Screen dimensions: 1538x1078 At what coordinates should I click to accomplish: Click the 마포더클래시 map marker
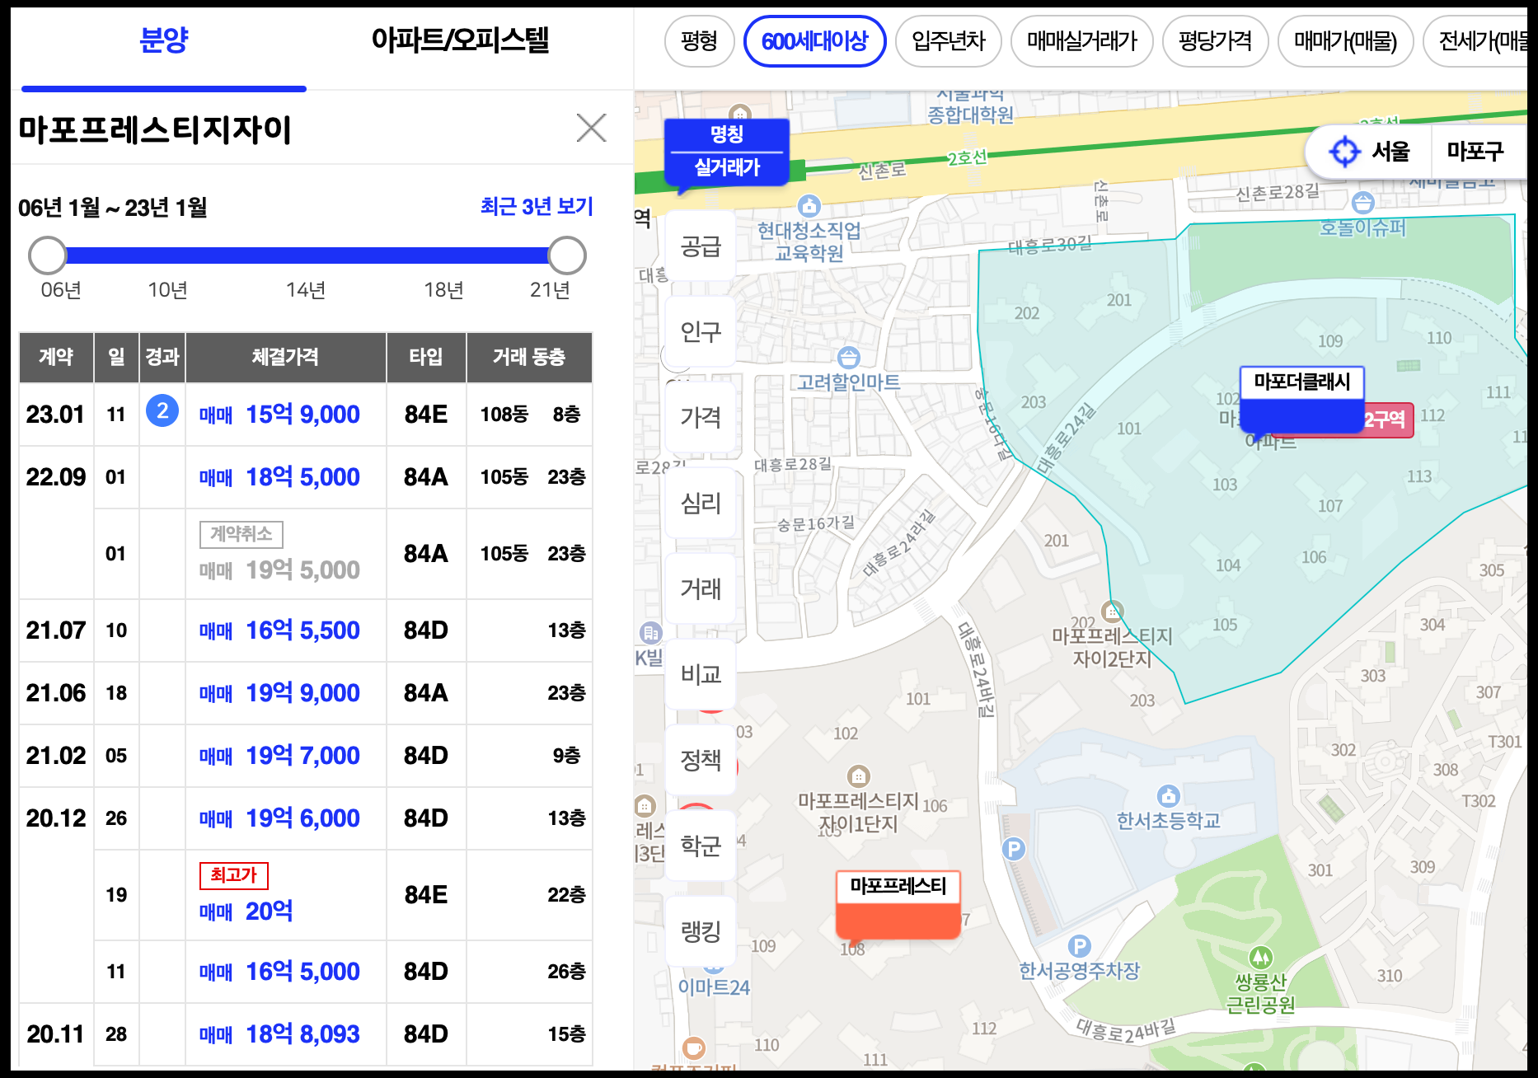pos(1302,400)
